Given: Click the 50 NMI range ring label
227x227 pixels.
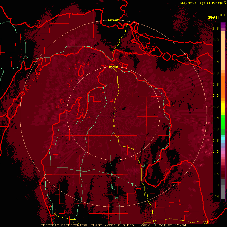Looking at the screenshot, I should (113, 67).
